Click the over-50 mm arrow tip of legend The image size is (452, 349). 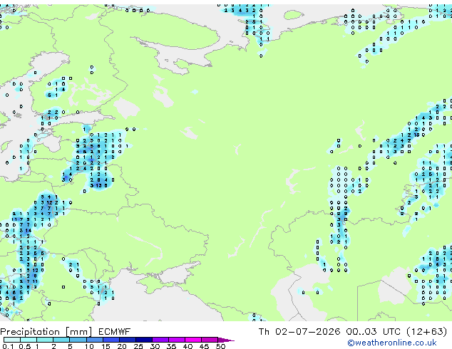point(226,340)
